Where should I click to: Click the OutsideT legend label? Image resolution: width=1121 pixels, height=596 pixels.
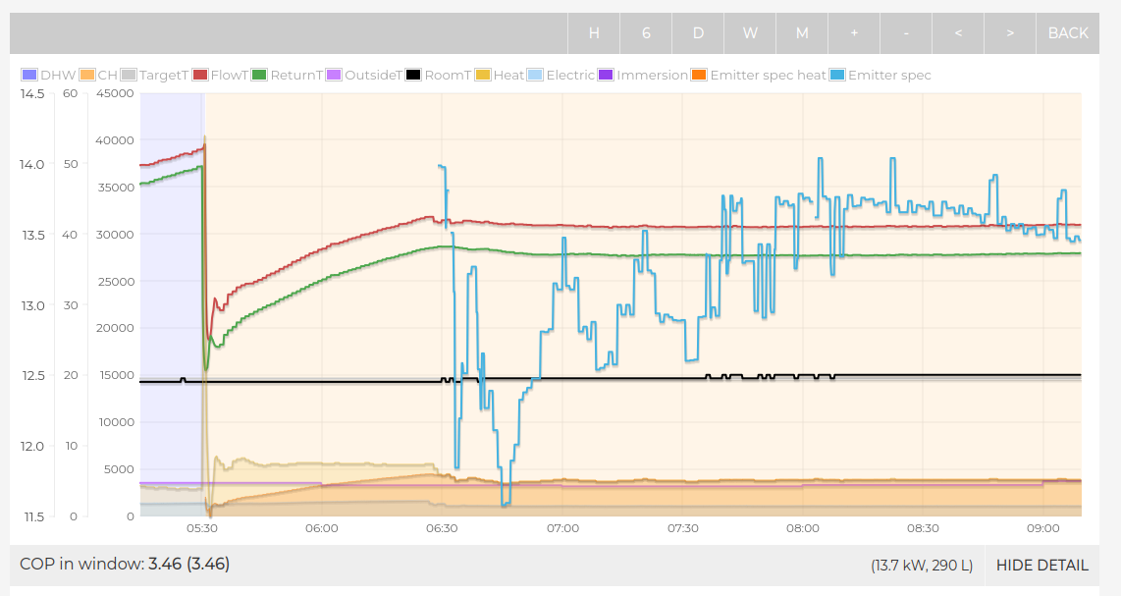click(372, 76)
